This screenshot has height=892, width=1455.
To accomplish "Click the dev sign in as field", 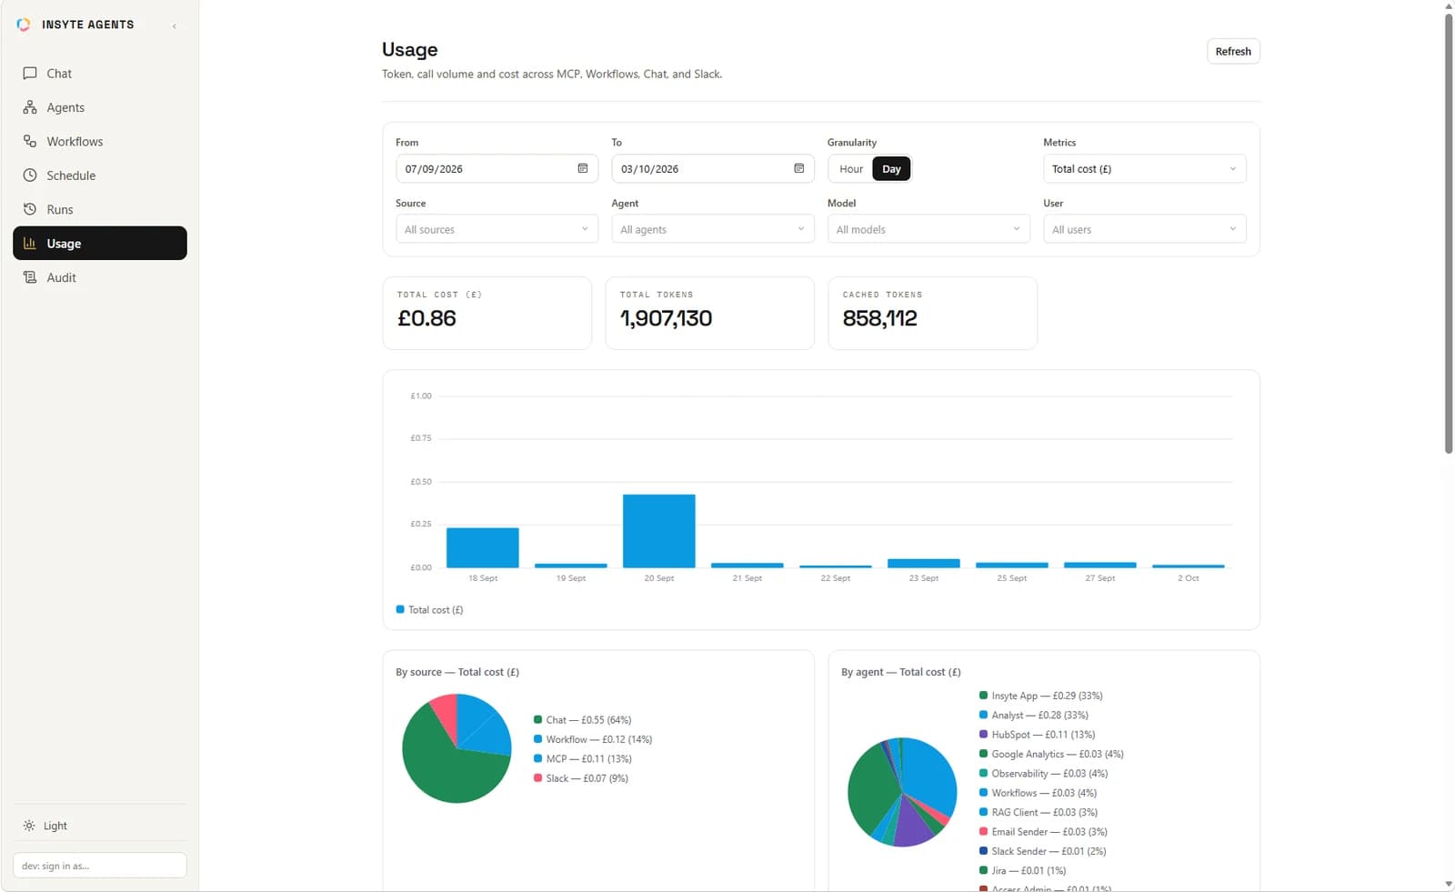I will tap(100, 866).
